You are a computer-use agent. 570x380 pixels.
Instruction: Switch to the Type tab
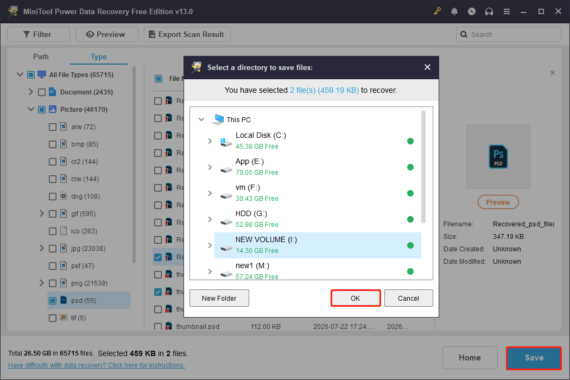click(98, 56)
